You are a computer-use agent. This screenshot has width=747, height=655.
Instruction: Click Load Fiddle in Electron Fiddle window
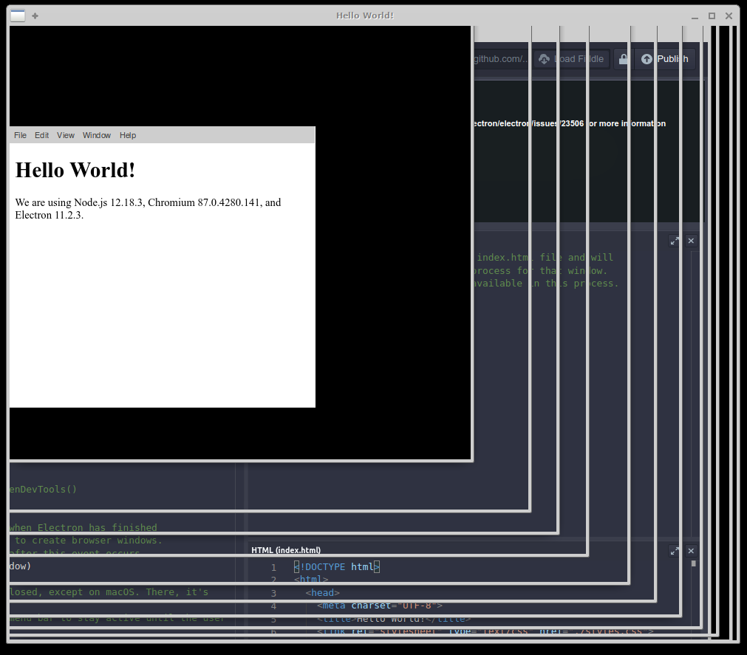click(571, 59)
